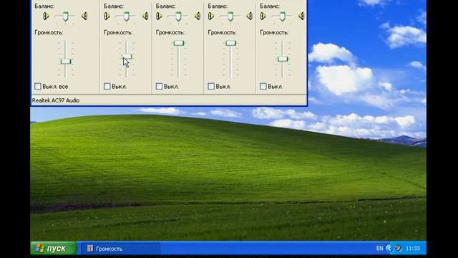Click balance slider thumb in first column
The width and height of the screenshot is (458, 258).
(x=66, y=16)
